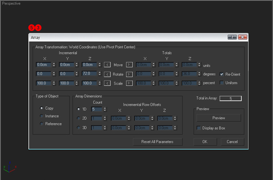Click the 1D Count field
The width and height of the screenshot is (273, 180).
pyautogui.click(x=96, y=109)
